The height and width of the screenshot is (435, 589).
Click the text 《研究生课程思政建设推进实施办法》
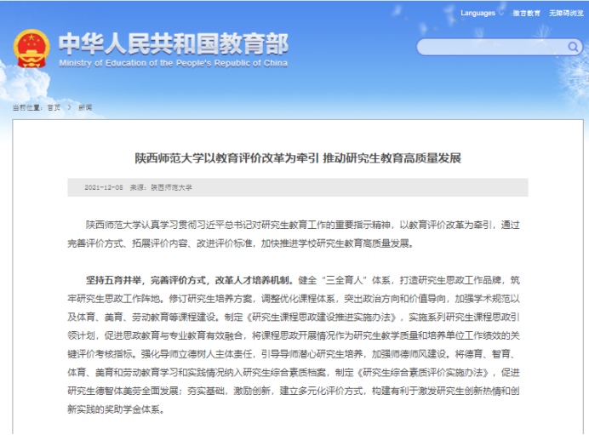tap(321, 317)
